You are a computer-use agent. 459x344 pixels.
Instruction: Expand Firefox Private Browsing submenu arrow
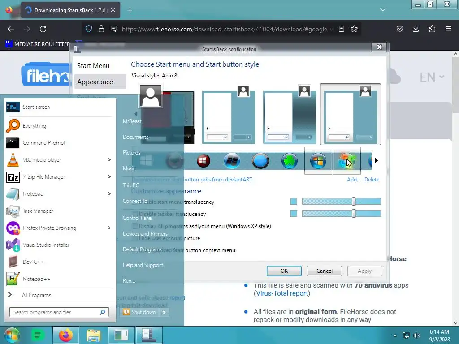tap(109, 228)
